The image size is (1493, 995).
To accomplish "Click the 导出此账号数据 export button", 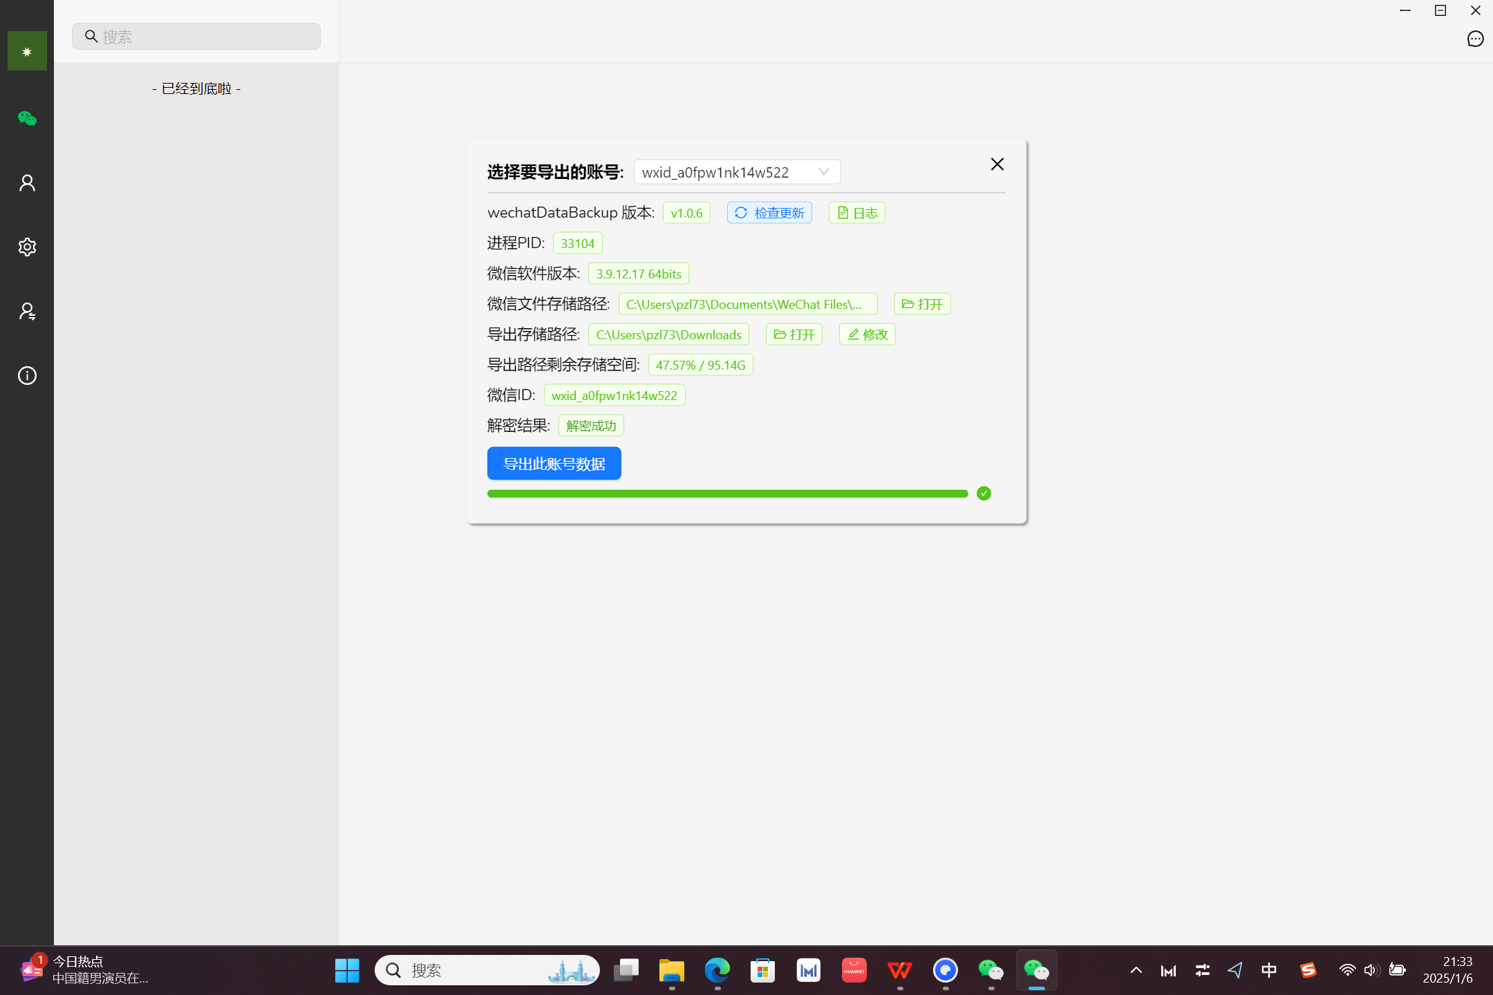I will pos(554,464).
